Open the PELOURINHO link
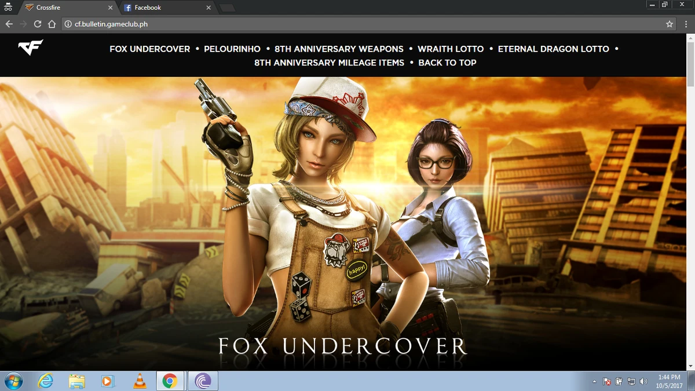This screenshot has height=391, width=695. (232, 49)
